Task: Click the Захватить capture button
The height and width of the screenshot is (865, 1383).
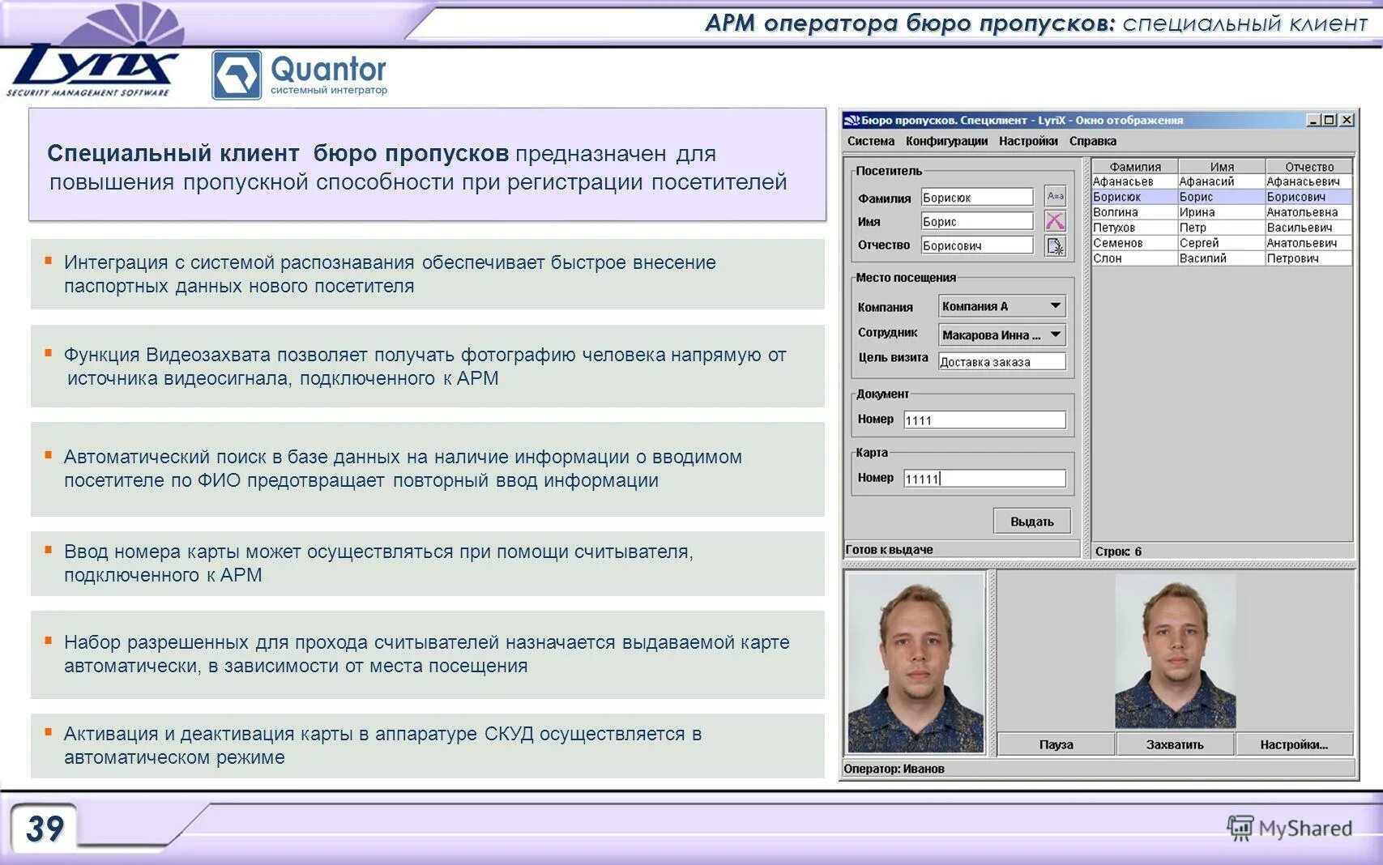Action: (x=1175, y=744)
